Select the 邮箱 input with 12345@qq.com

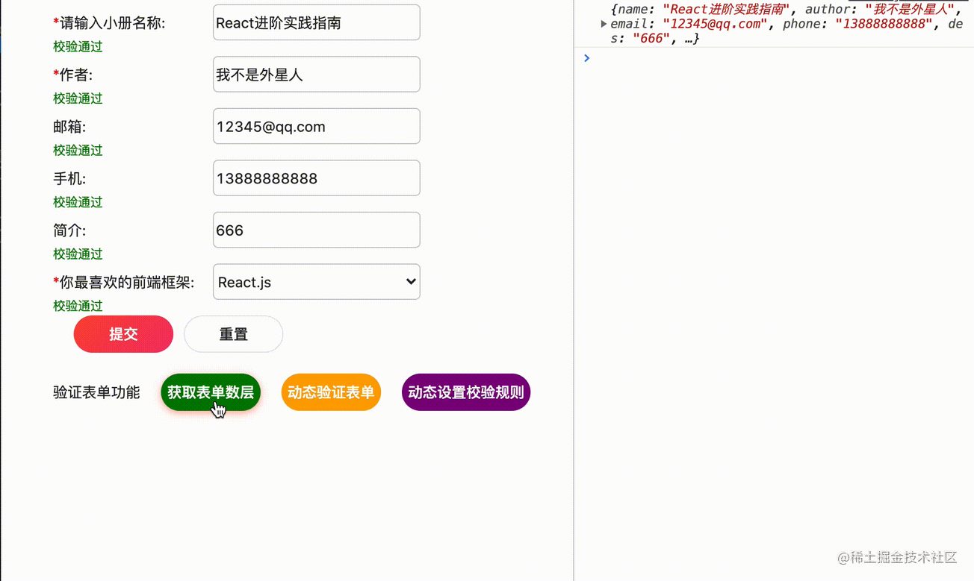(x=317, y=127)
